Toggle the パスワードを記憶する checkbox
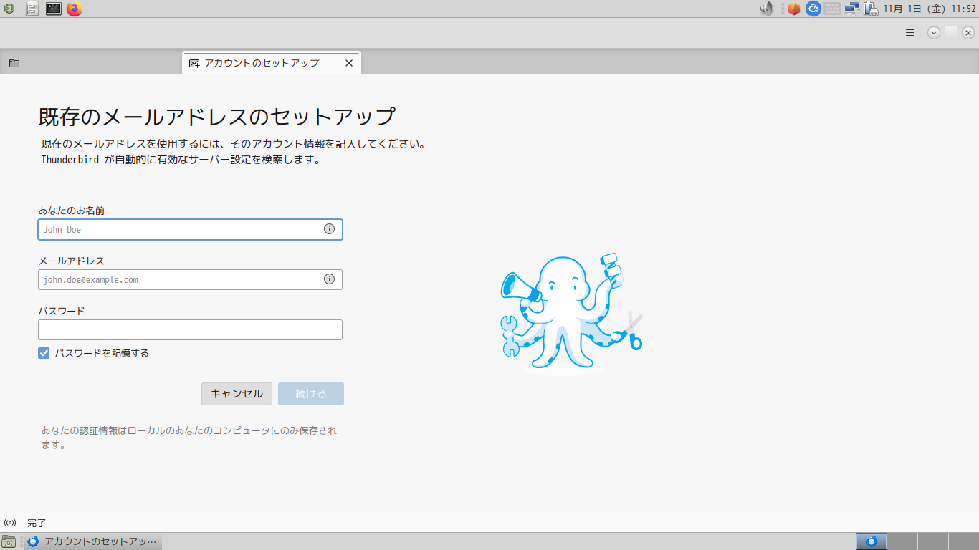 pos(44,353)
